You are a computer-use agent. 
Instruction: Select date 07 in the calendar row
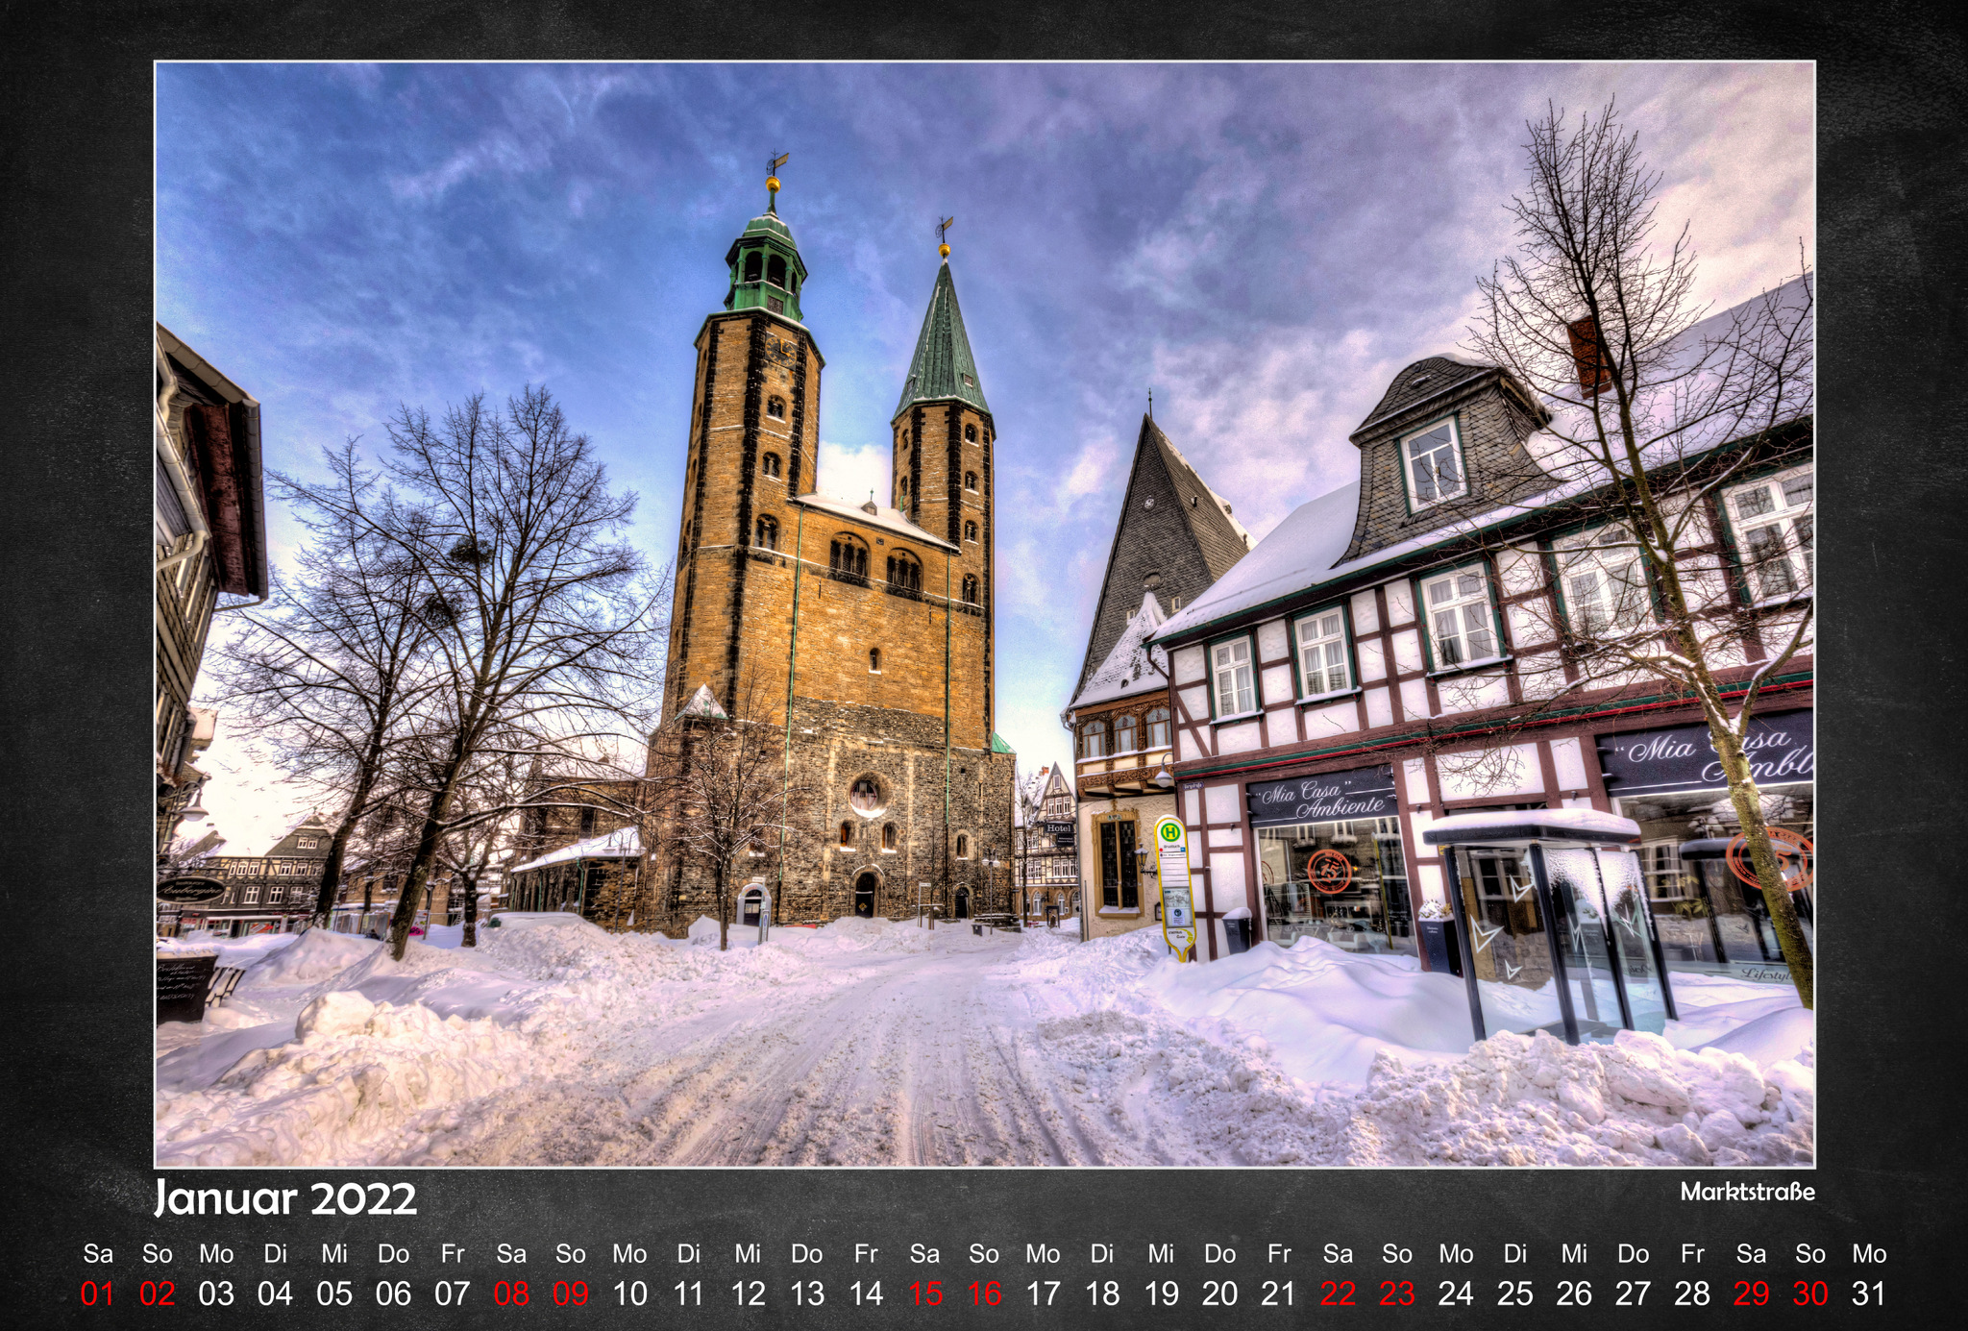(x=453, y=1294)
